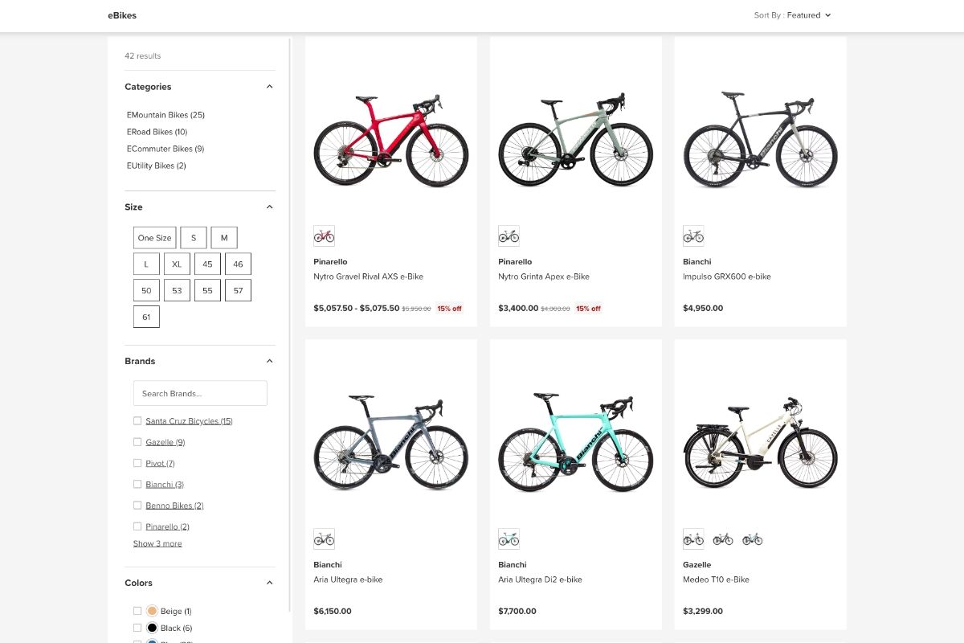Click the Search Brands input field

(199, 392)
